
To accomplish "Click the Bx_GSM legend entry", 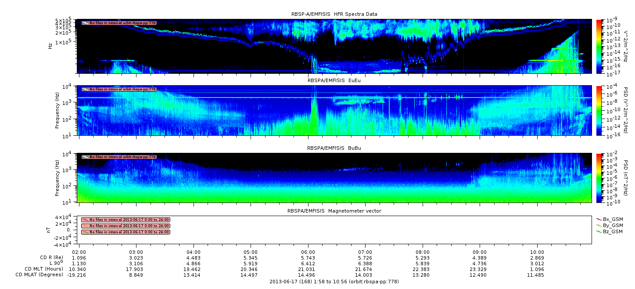I will [610, 219].
